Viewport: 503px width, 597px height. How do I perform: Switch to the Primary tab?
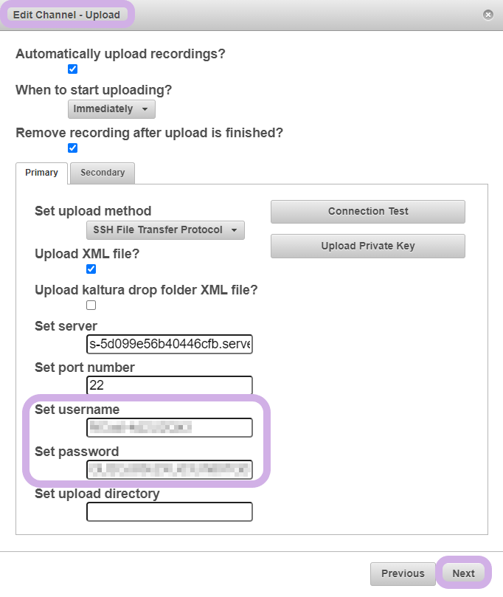pos(41,173)
